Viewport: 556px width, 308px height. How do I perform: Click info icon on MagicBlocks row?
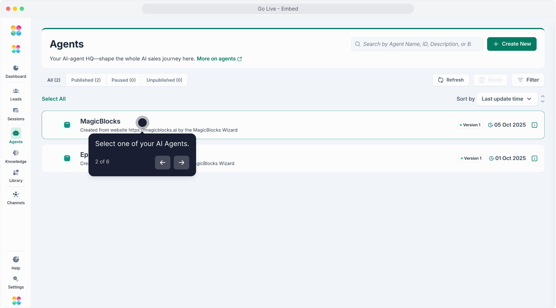534,125
